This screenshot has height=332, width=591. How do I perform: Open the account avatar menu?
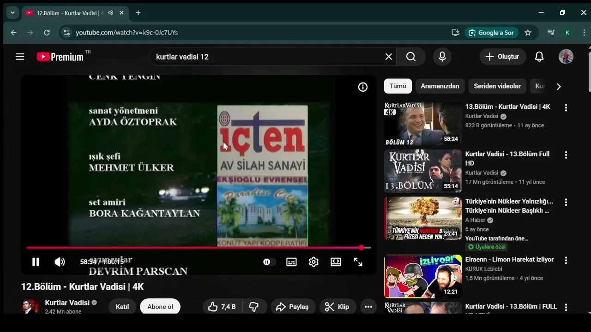click(566, 57)
